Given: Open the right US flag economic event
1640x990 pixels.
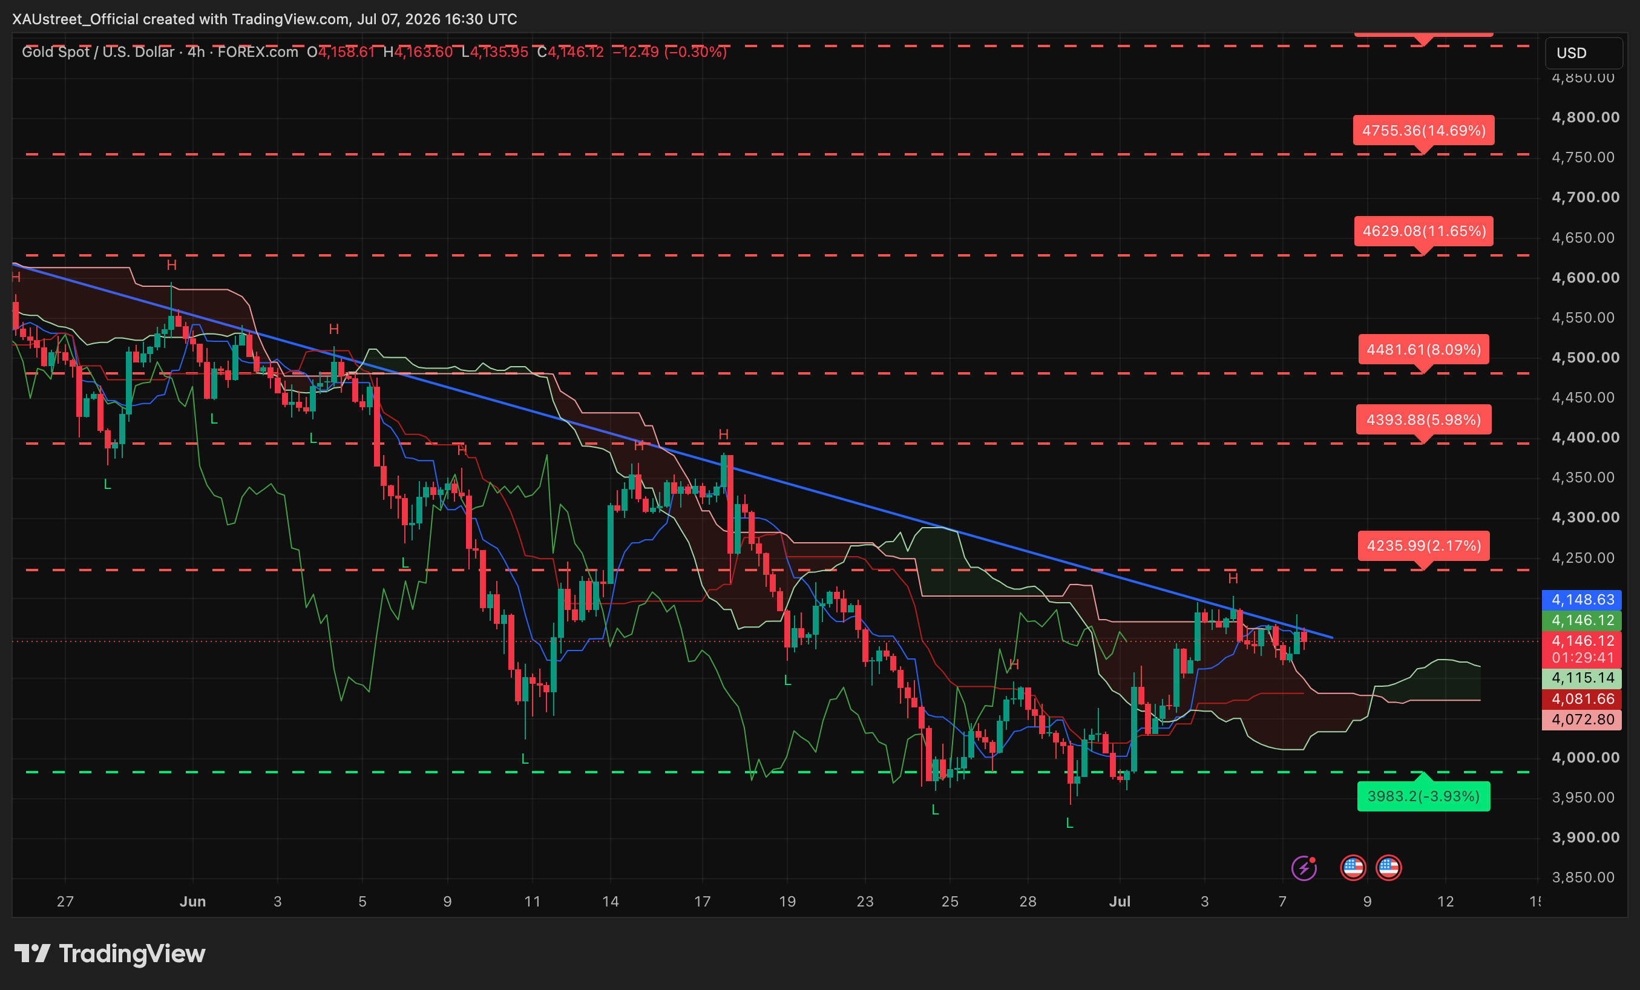Looking at the screenshot, I should coord(1388,868).
